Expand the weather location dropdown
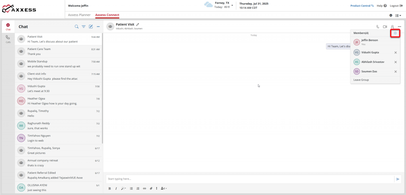Image resolution: width=406 pixels, height=195 pixels. [232, 5]
